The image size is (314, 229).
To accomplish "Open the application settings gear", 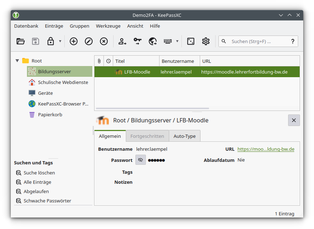I will 206,41.
